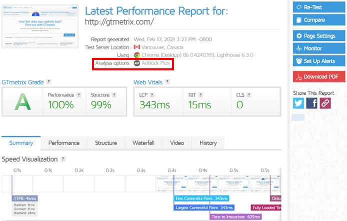Open Performance score help icon
The image size is (347, 221).
pos(78,95)
